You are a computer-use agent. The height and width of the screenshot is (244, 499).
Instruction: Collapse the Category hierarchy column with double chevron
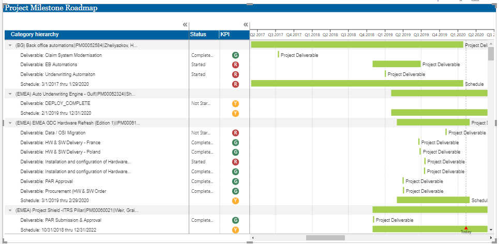pos(185,25)
